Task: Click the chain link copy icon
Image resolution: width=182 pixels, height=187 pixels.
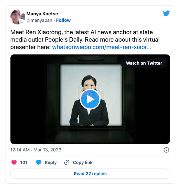Action: point(67,162)
